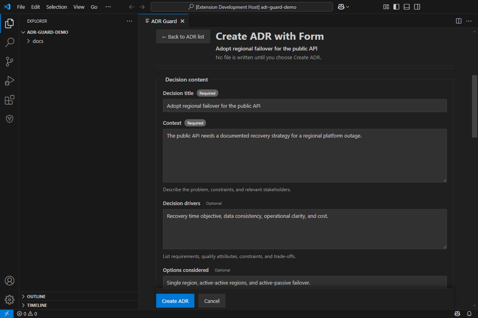Toggle the Primary Side Bar
This screenshot has width=478, height=318.
(x=396, y=7)
